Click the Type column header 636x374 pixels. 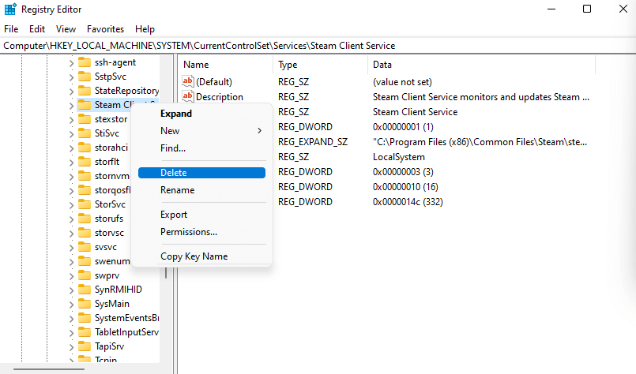[x=288, y=65]
